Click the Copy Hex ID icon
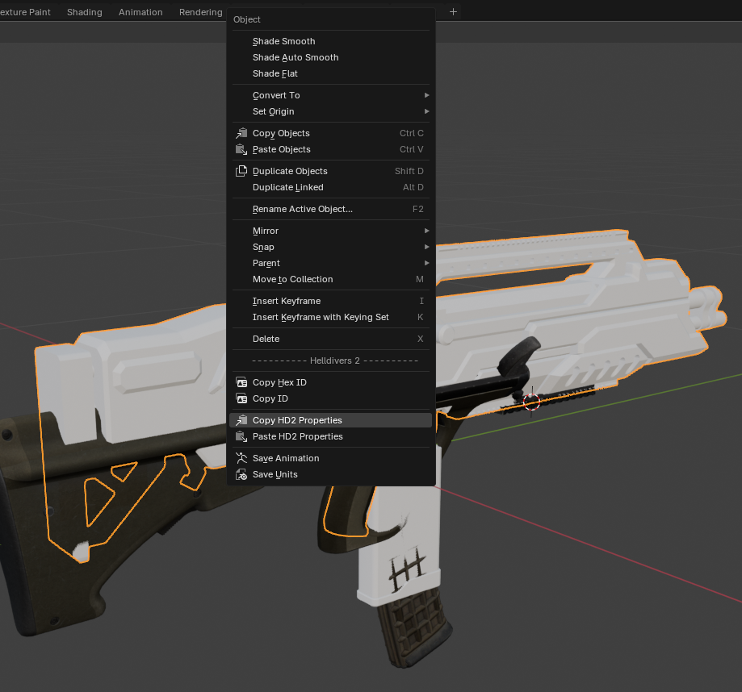Image resolution: width=742 pixels, height=692 pixels. coord(241,382)
